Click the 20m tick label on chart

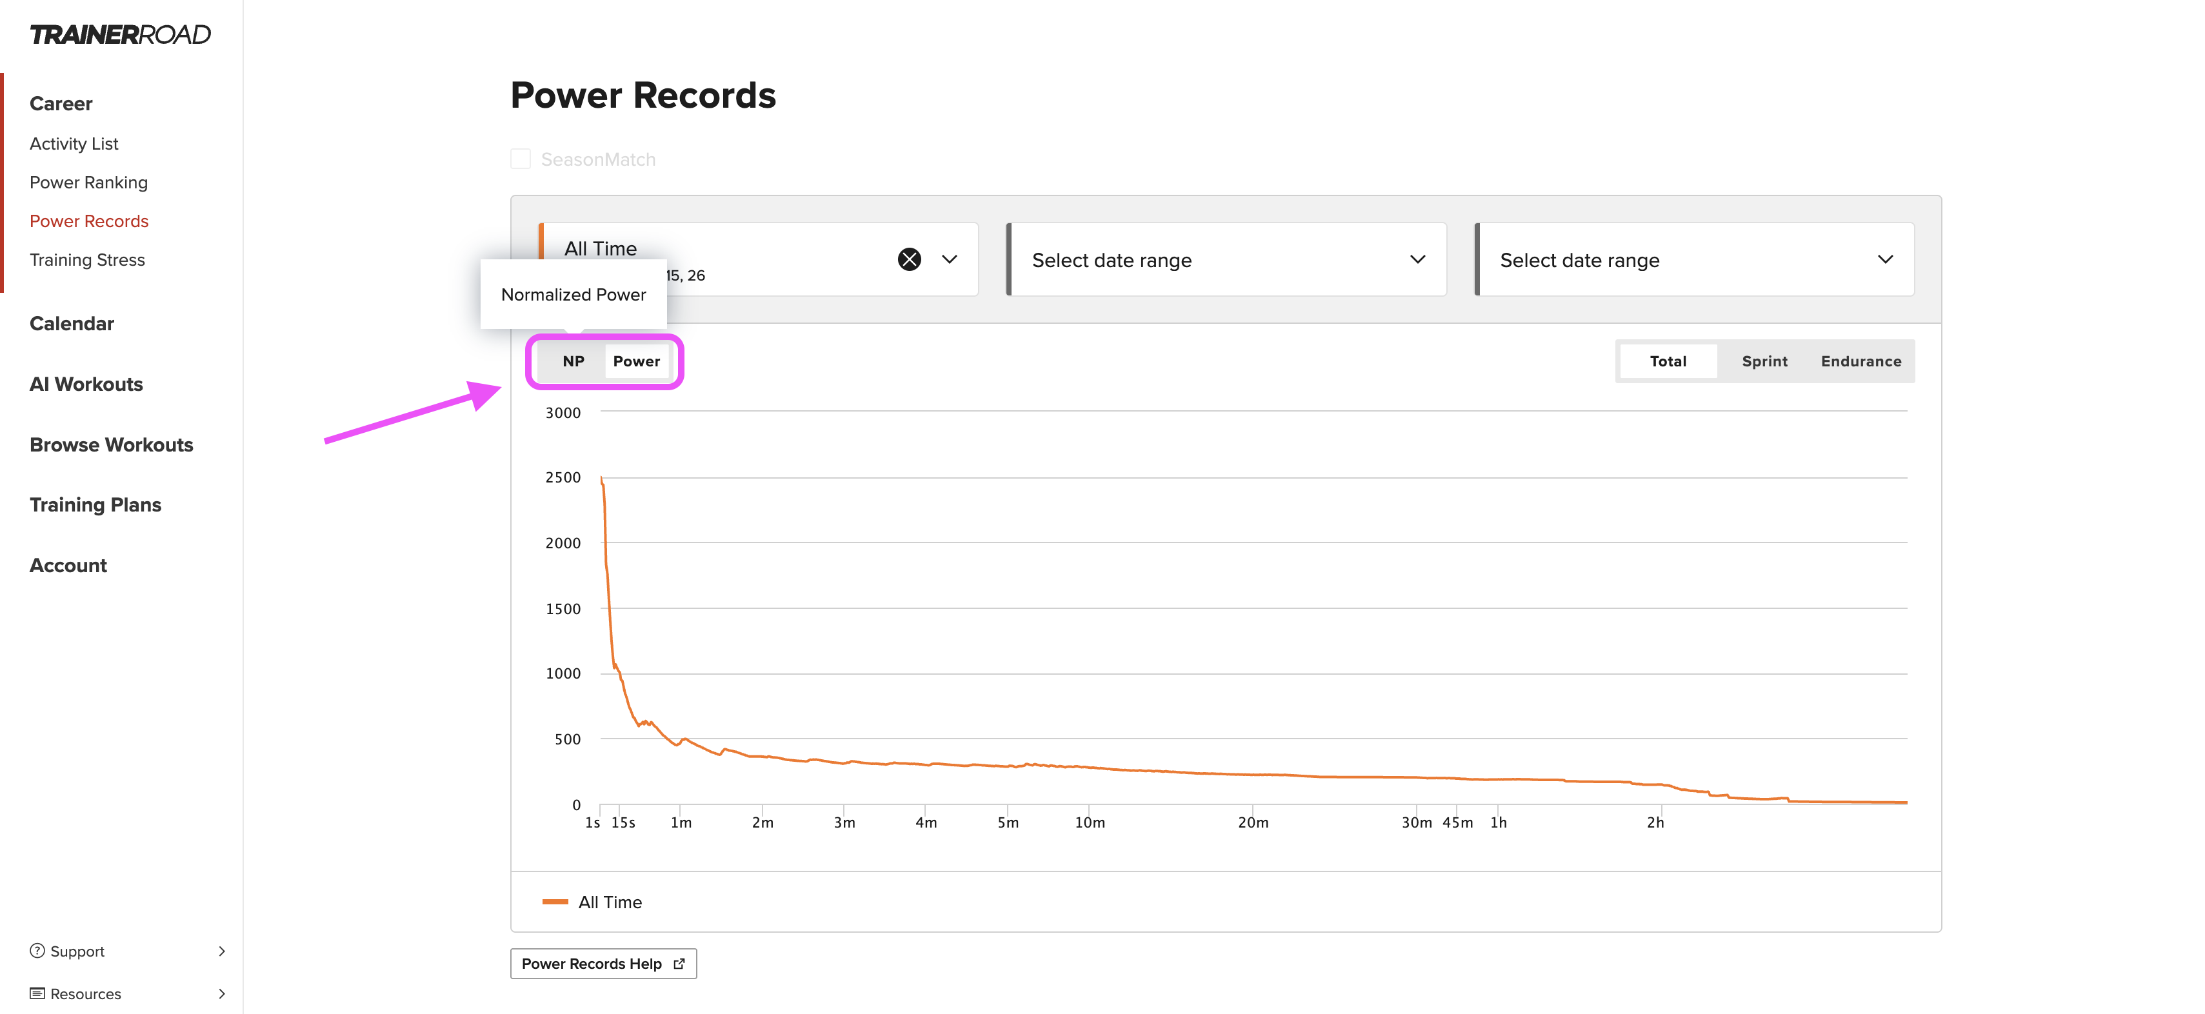1253,822
